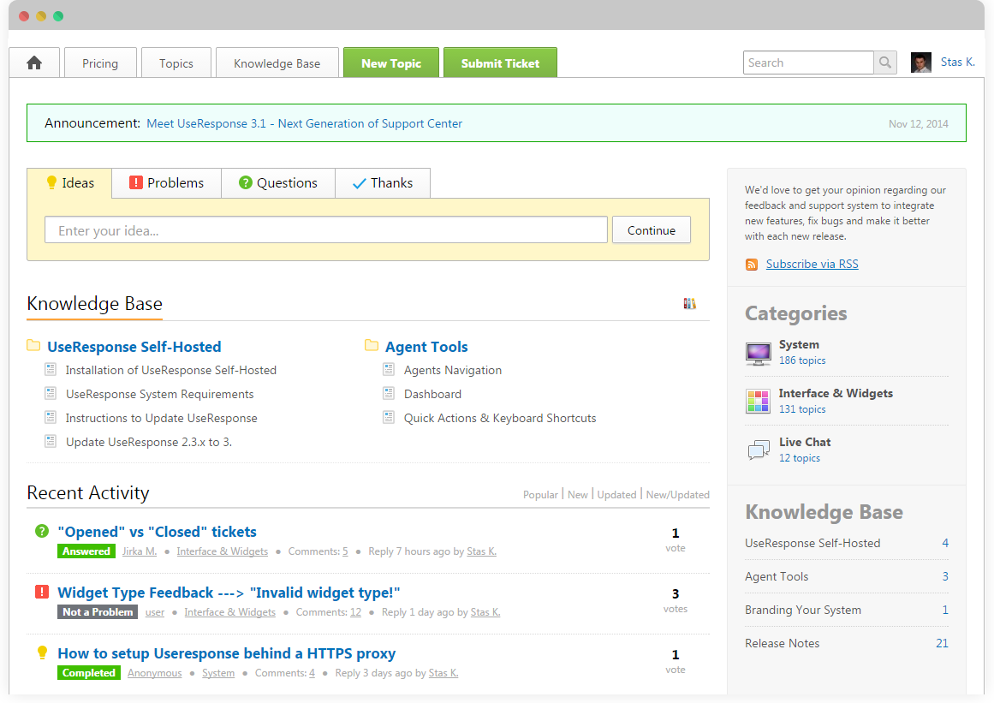Open Installation of UseResponse Self-Hosted article
994x703 pixels.
(171, 370)
